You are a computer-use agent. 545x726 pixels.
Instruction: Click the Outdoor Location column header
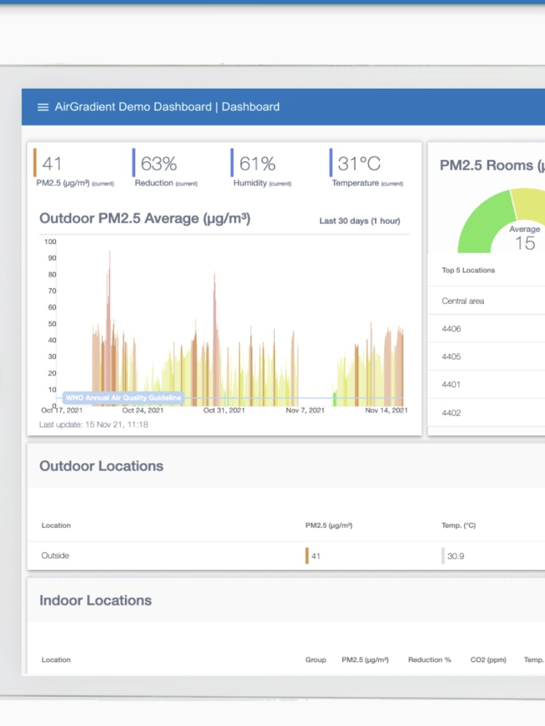coord(56,525)
